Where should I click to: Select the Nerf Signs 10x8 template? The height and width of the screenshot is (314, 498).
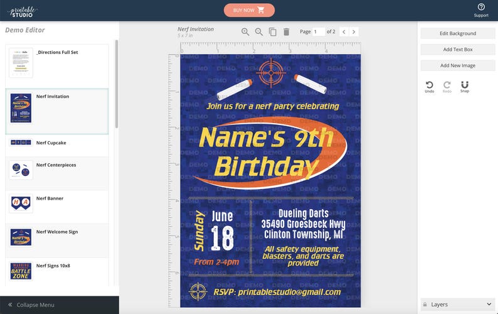click(57, 272)
